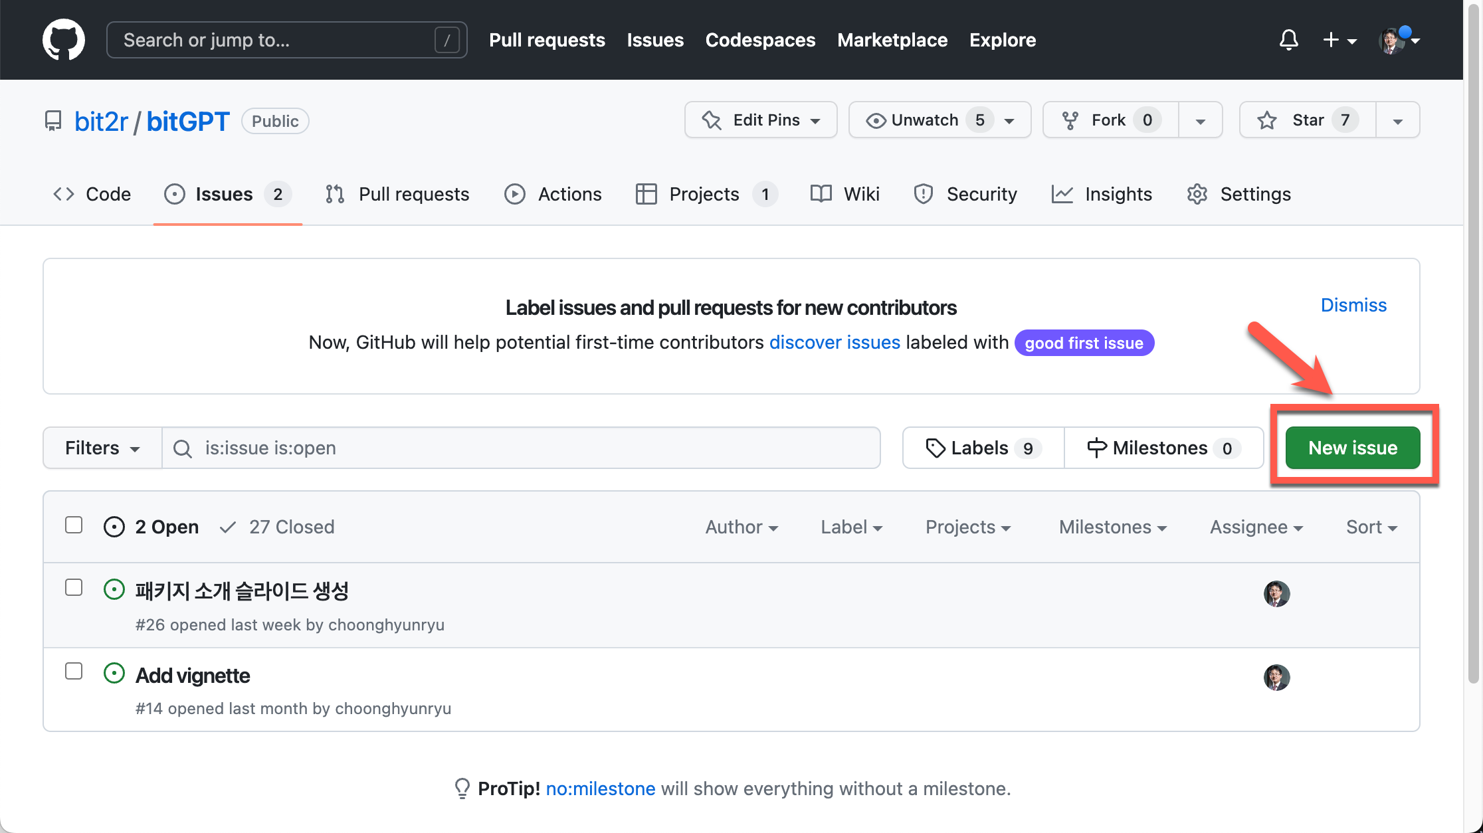Image resolution: width=1483 pixels, height=833 pixels.
Task: Open Milestones signpost button
Action: point(1163,448)
